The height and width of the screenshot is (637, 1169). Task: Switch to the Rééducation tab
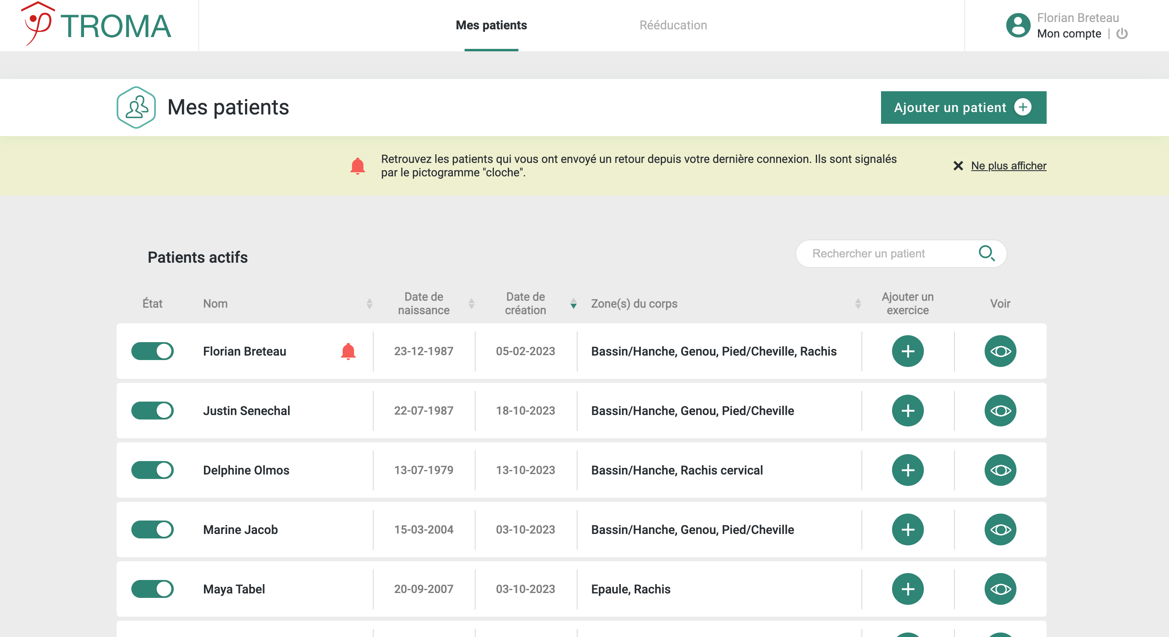coord(673,25)
